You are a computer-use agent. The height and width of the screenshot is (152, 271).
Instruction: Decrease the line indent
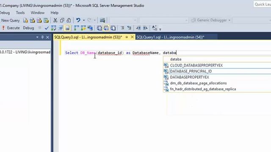click(138, 28)
